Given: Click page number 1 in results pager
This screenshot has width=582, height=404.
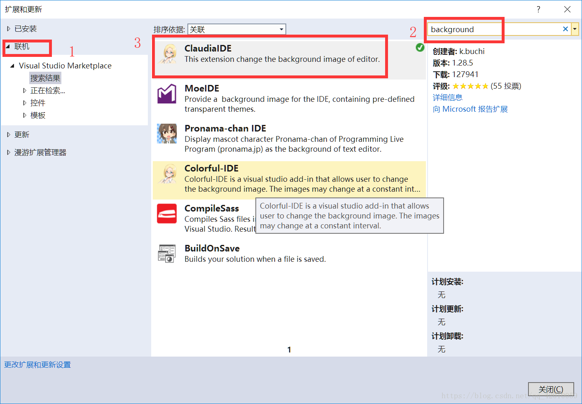Looking at the screenshot, I should [x=289, y=350].
